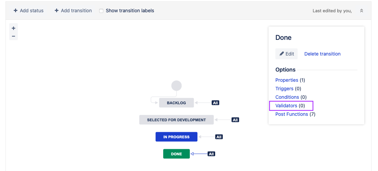The image size is (378, 171).
Task: Click the initial start circle node
Action: (177, 85)
